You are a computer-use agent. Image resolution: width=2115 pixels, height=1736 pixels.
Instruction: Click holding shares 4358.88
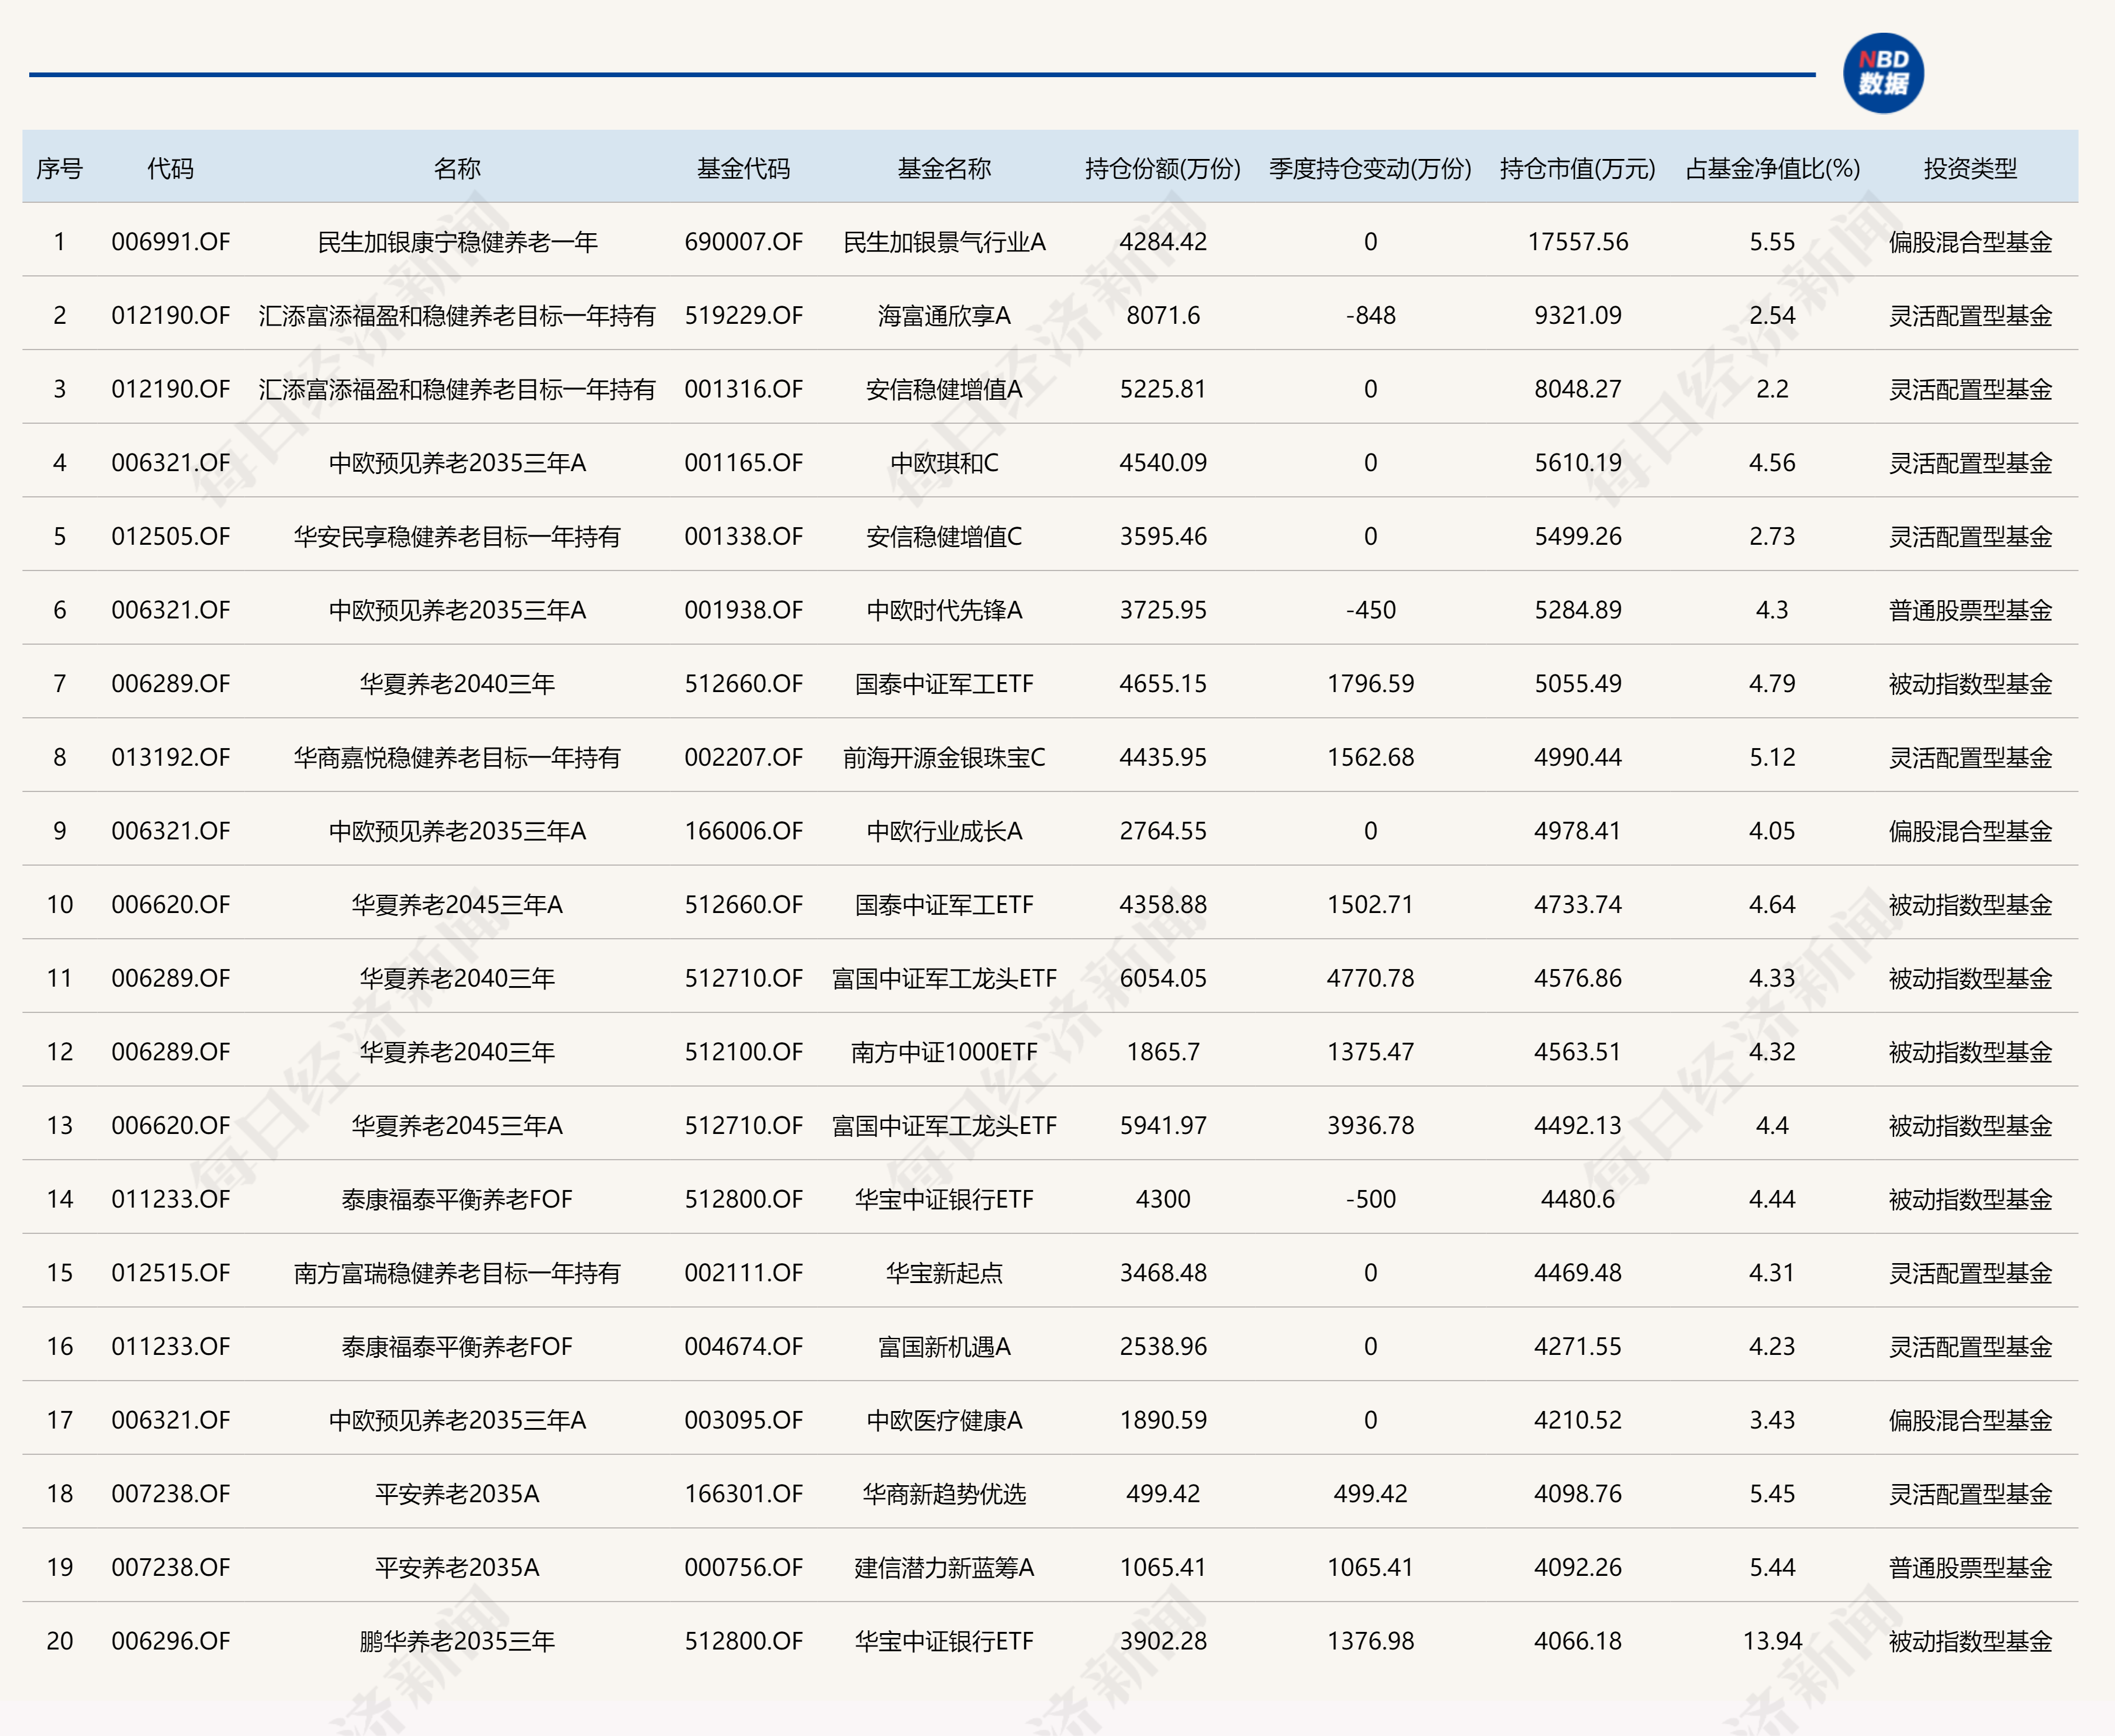click(x=1163, y=905)
